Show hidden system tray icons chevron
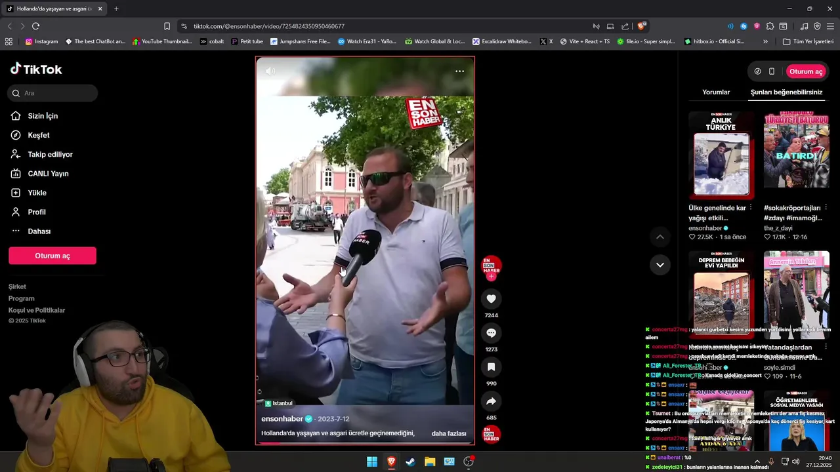 tap(757, 462)
